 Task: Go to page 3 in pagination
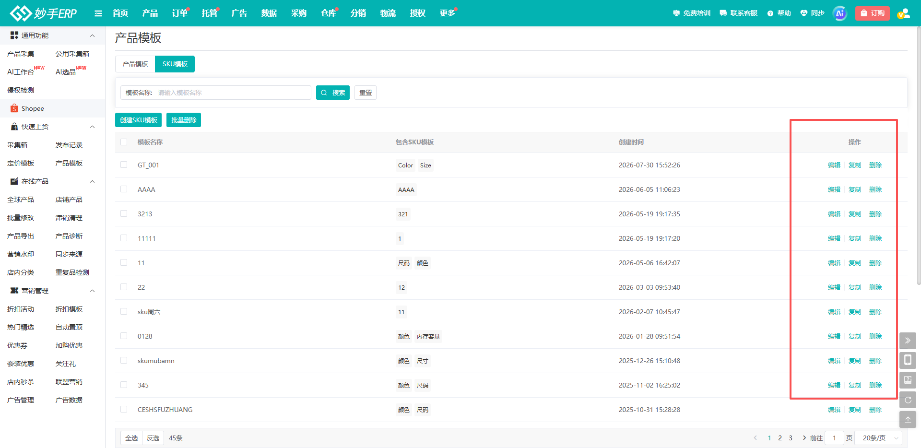tap(791, 438)
